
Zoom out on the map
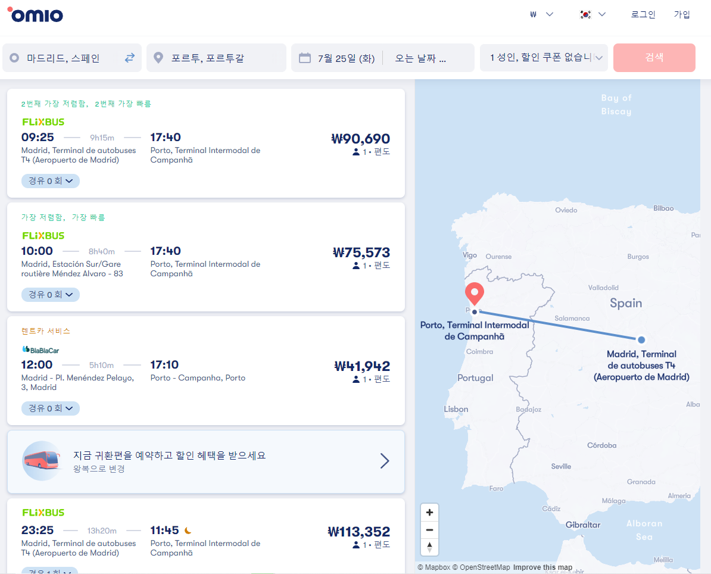point(429,529)
